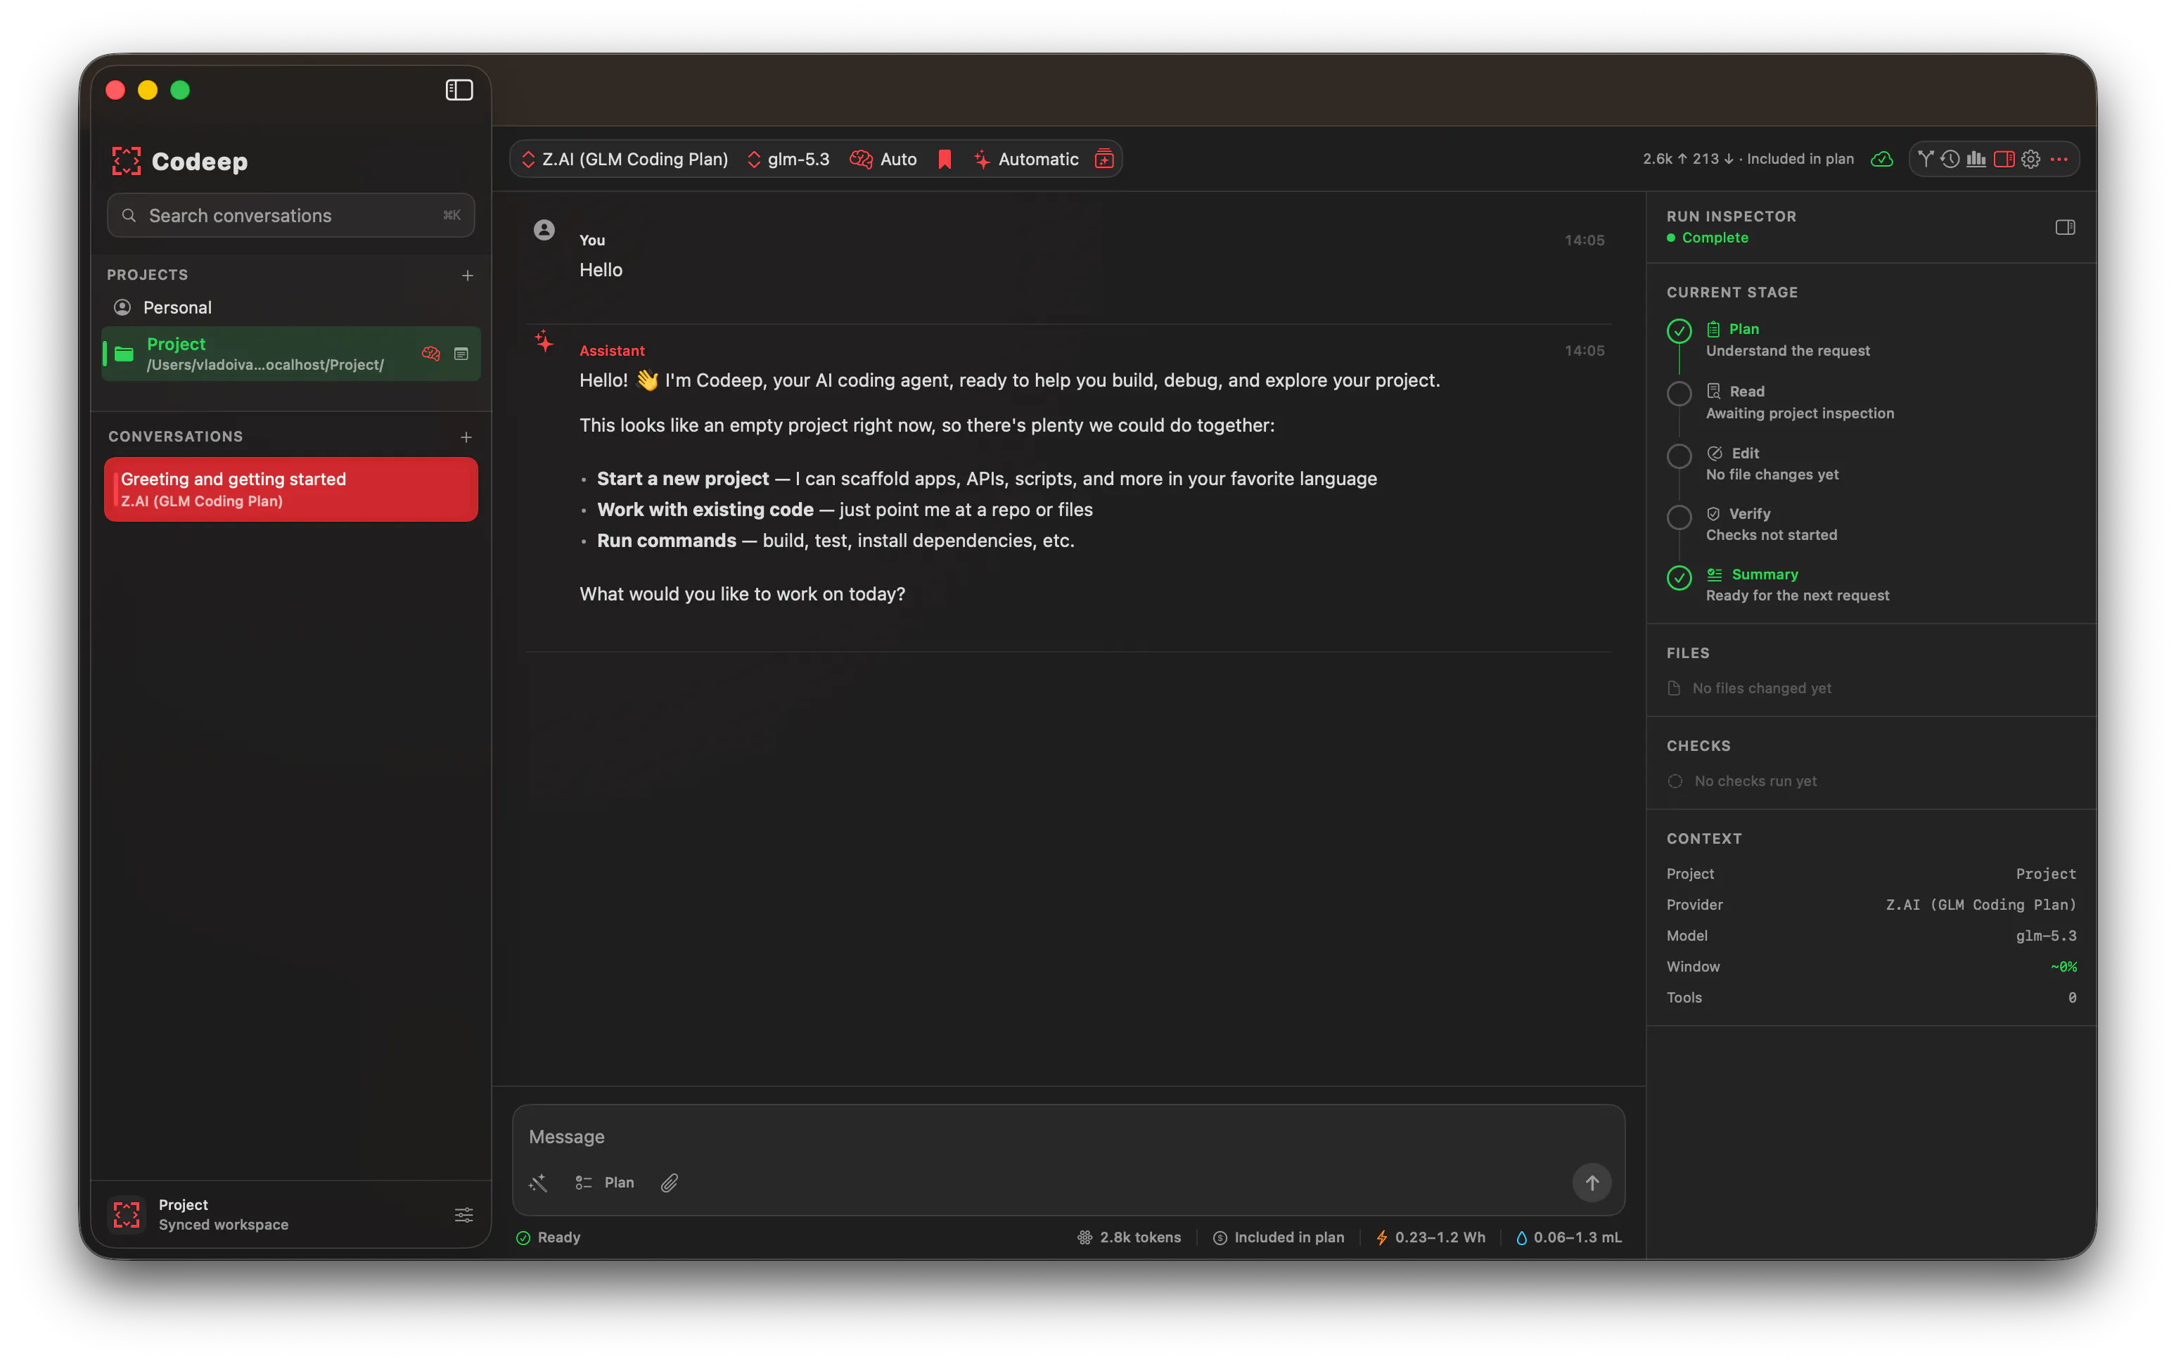
Task: Focus the Search conversations field
Action: point(290,216)
